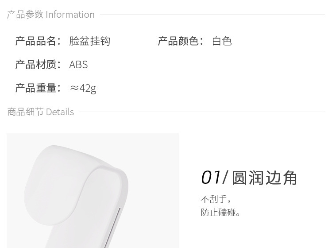Click the 01/ number marker
The image size is (332, 248).
click(214, 178)
